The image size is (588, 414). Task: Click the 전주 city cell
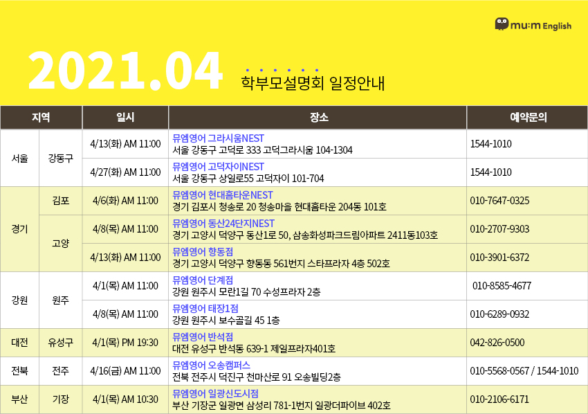(x=60, y=371)
